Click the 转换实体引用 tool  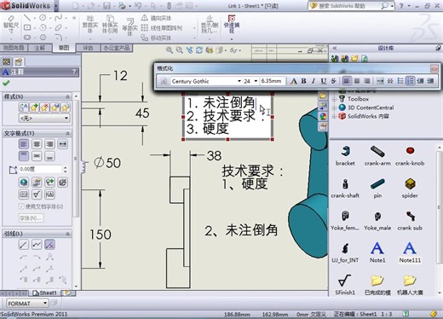coord(110,25)
